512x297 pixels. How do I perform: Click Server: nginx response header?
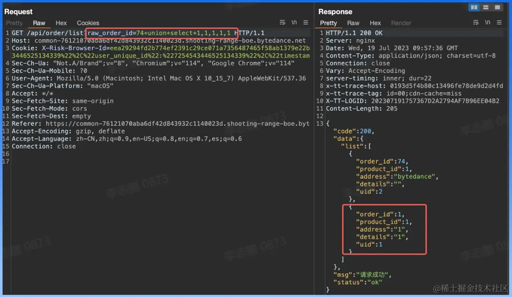click(x=350, y=40)
